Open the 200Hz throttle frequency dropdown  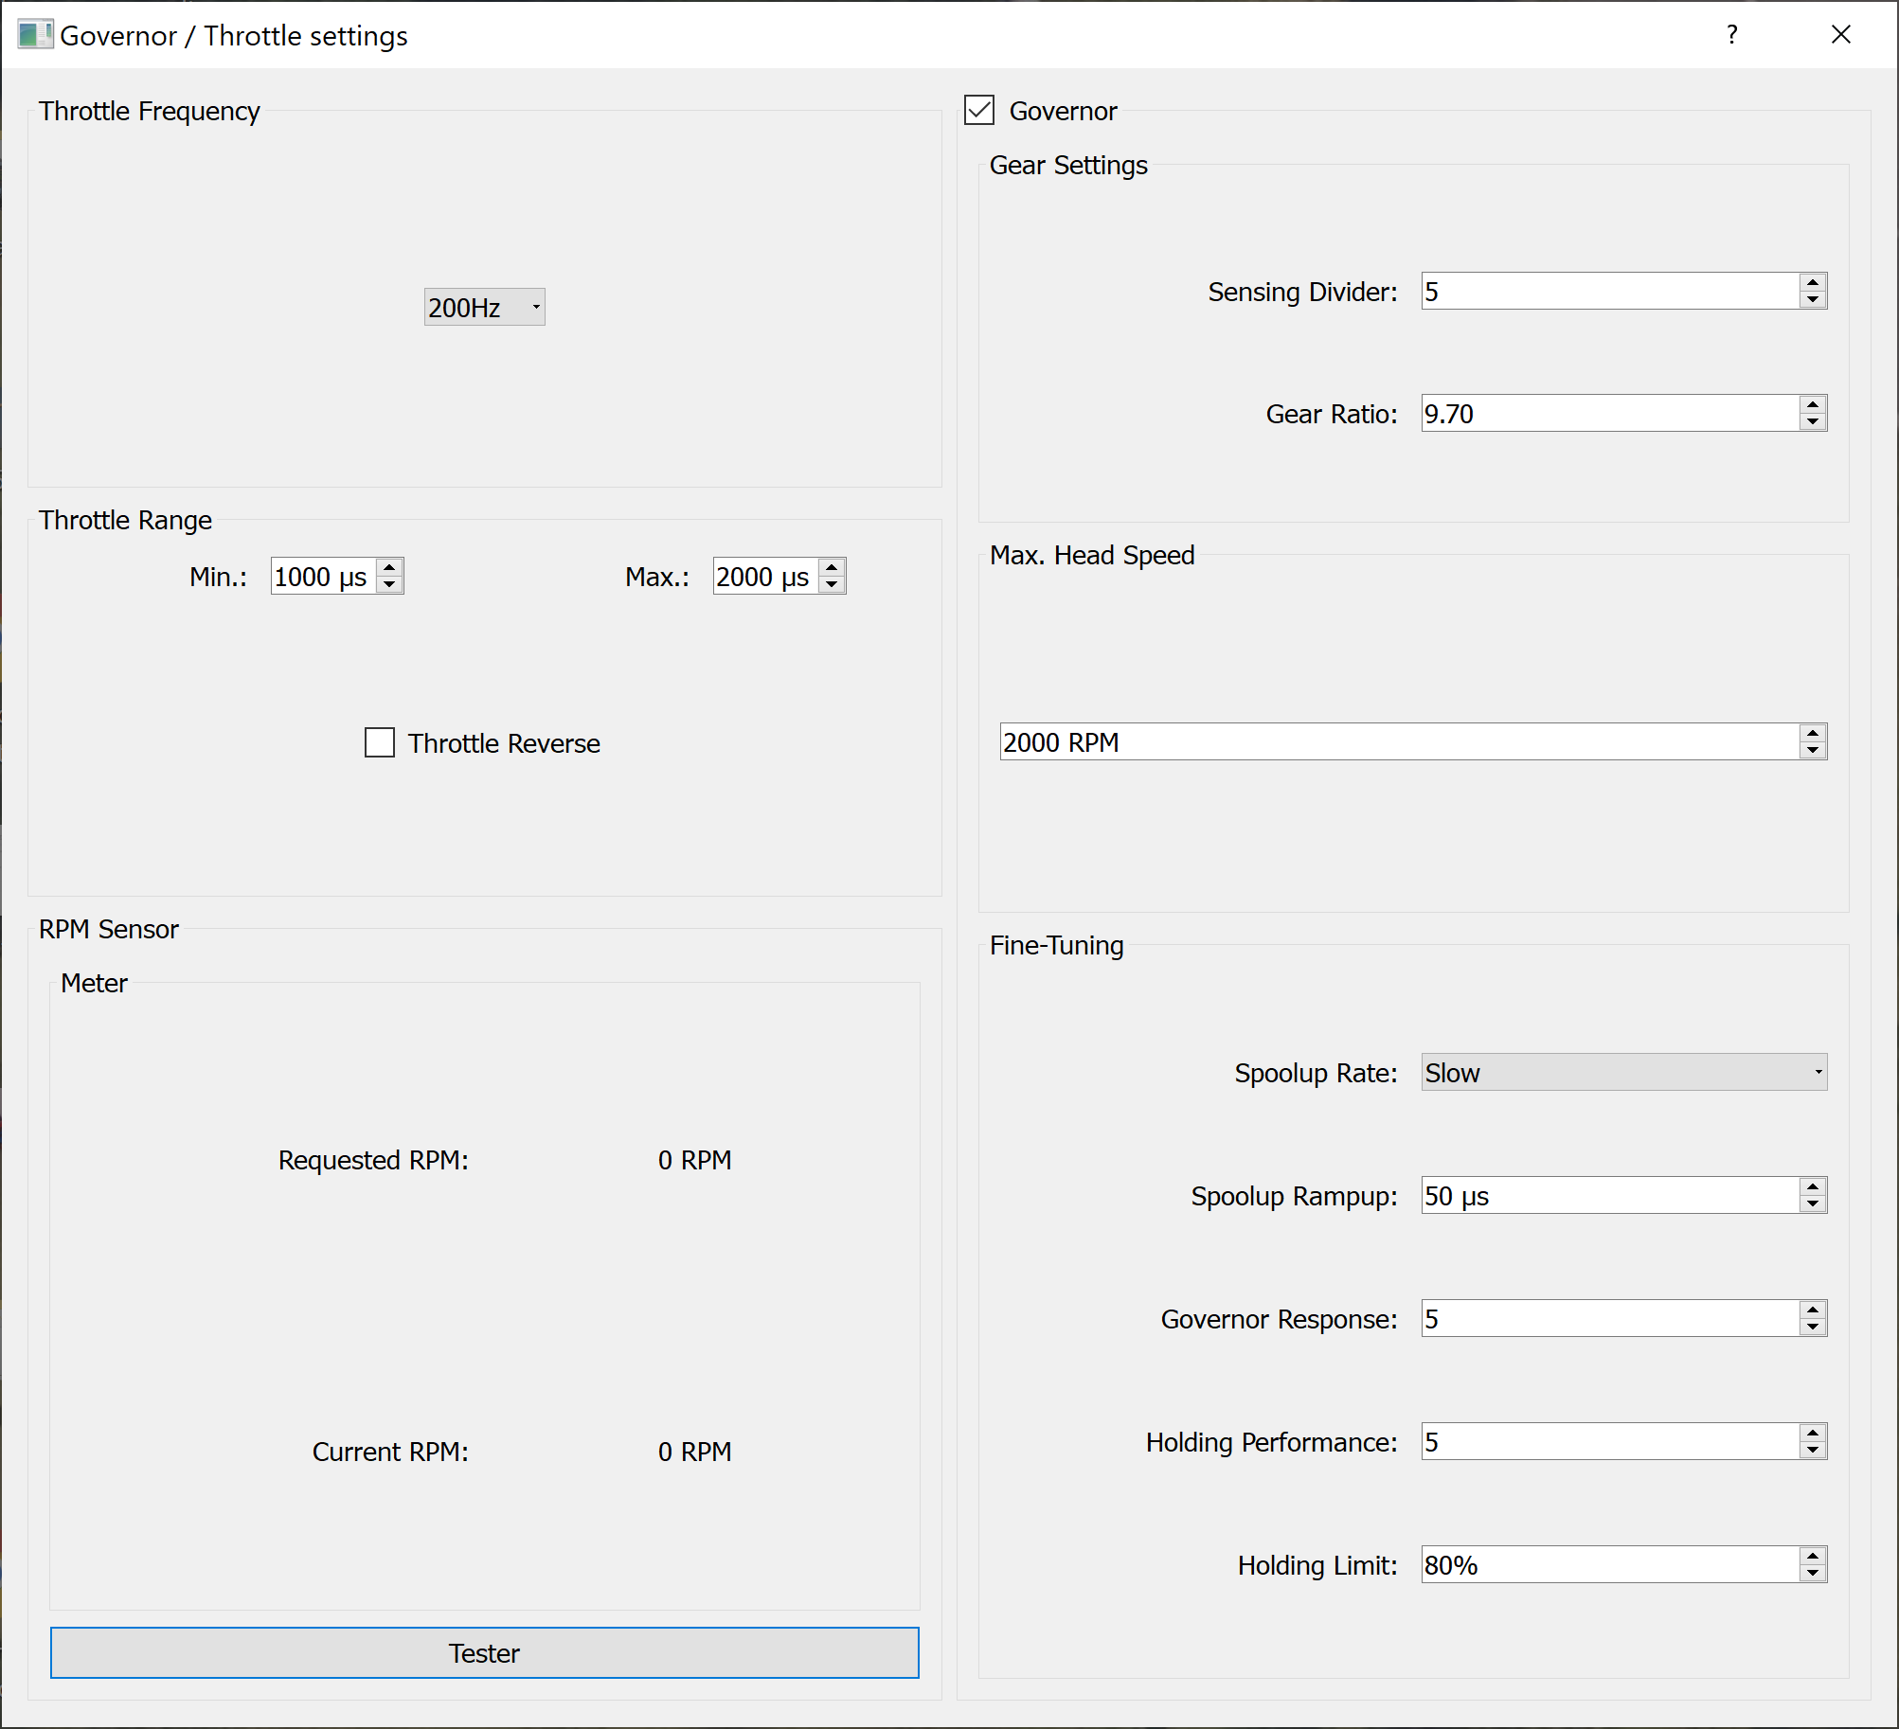click(484, 307)
